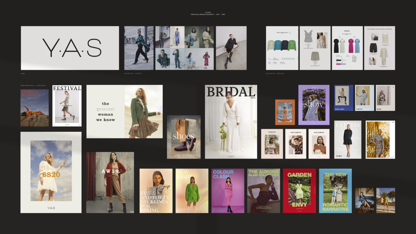The image size is (416, 234).
Task: Select the small blue sofa lookbook cover
Action: pos(364,200)
